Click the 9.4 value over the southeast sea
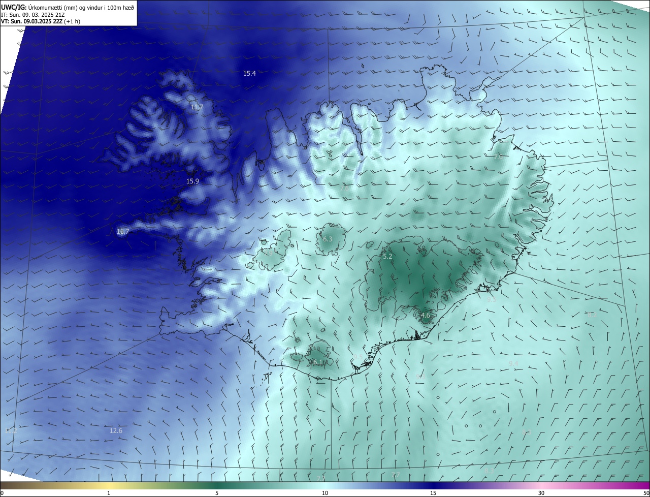The image size is (650, 497). [x=513, y=363]
